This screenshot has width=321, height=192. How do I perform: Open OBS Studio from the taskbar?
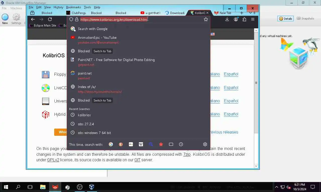click(x=79, y=187)
